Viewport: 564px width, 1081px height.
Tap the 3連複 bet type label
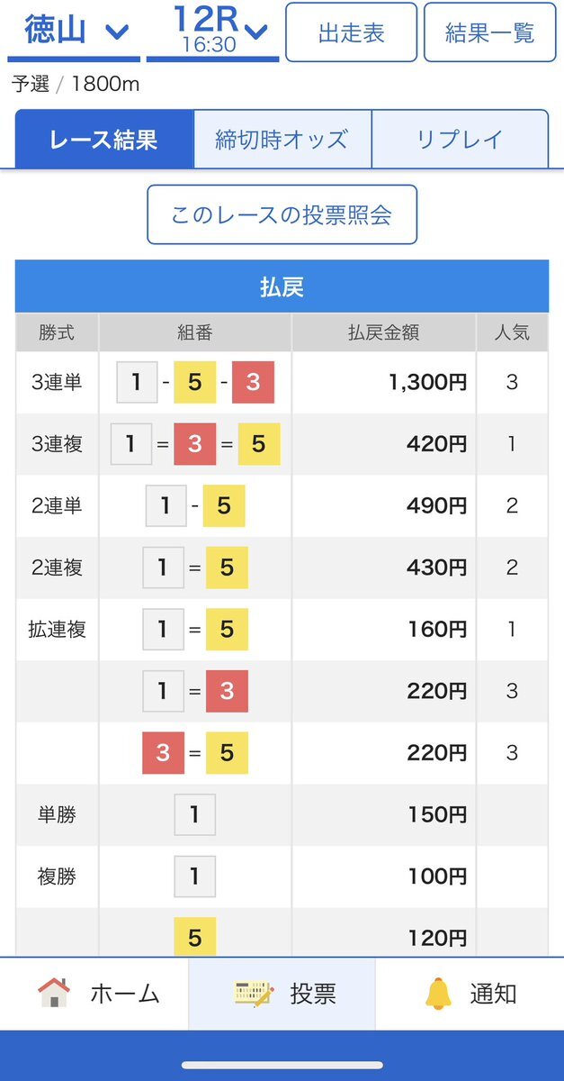[x=57, y=444]
